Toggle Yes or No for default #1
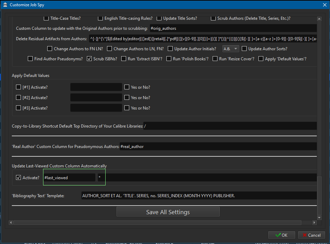This screenshot has height=244, width=330. 127,87
